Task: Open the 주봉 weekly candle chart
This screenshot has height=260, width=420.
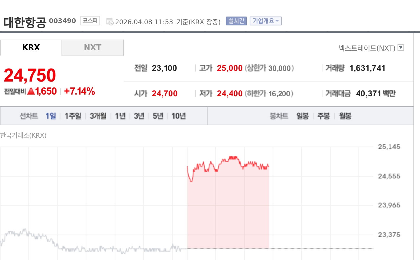Action: pyautogui.click(x=324, y=116)
